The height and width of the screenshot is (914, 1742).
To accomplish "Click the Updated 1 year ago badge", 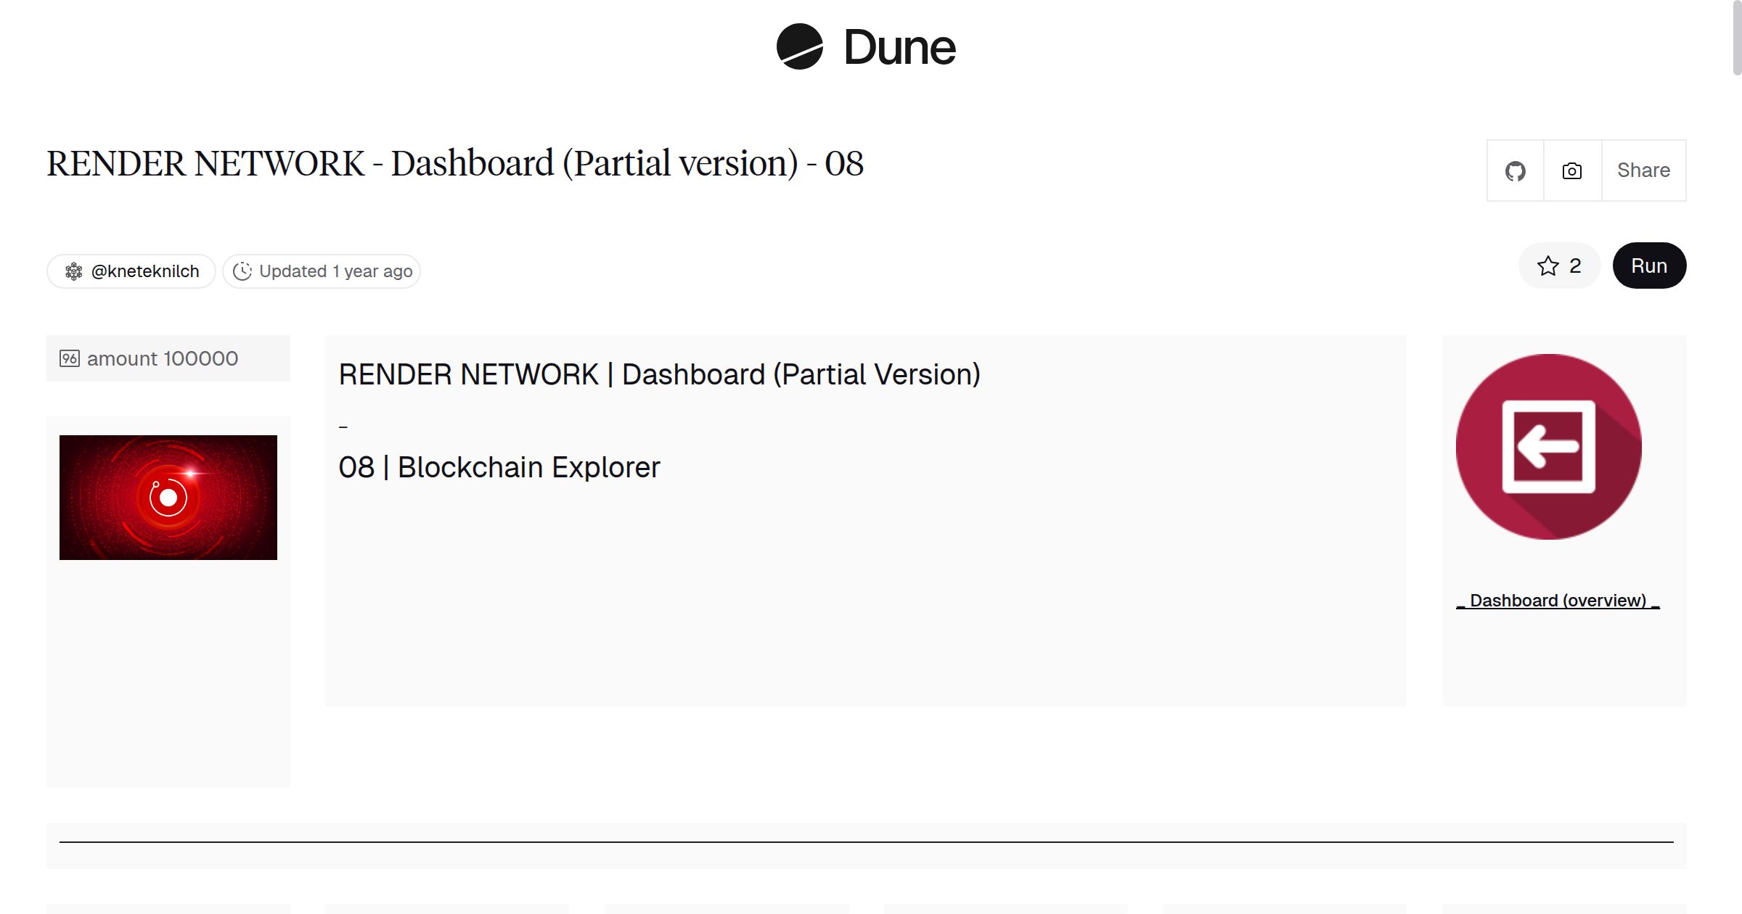I will coord(321,271).
